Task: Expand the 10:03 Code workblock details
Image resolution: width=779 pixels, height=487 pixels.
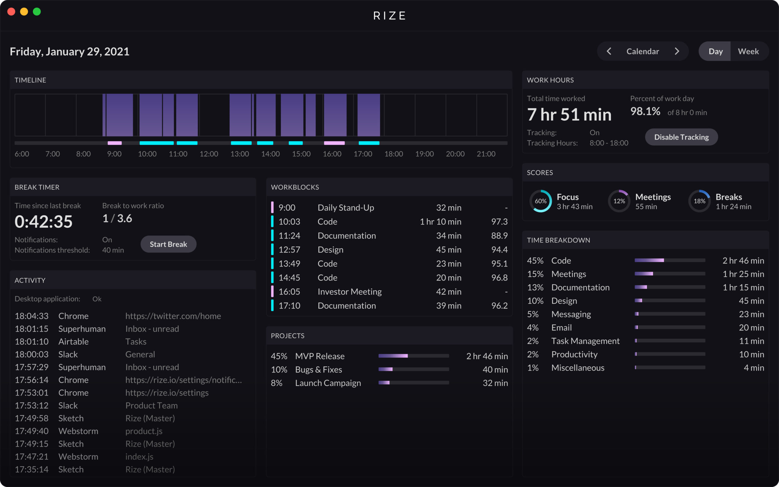Action: tap(354, 222)
